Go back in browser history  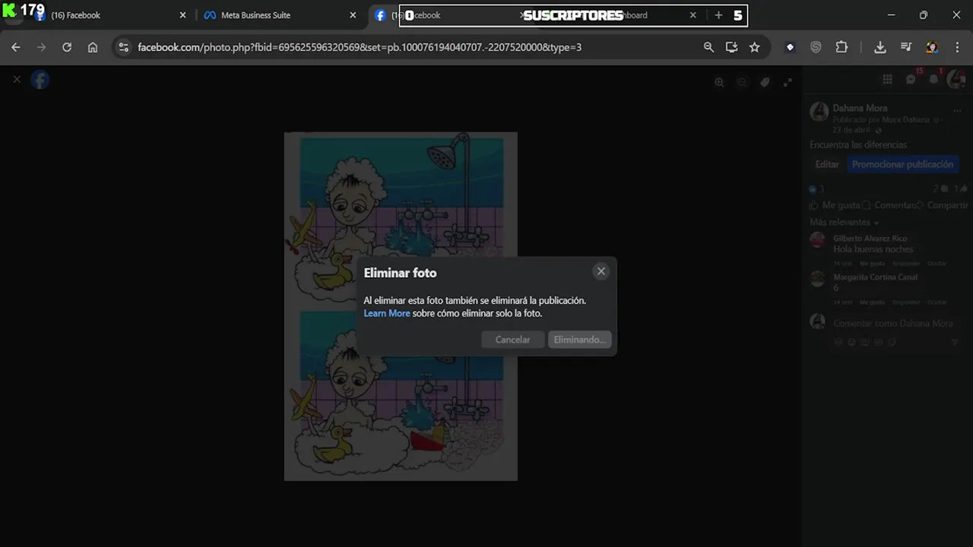pyautogui.click(x=16, y=47)
